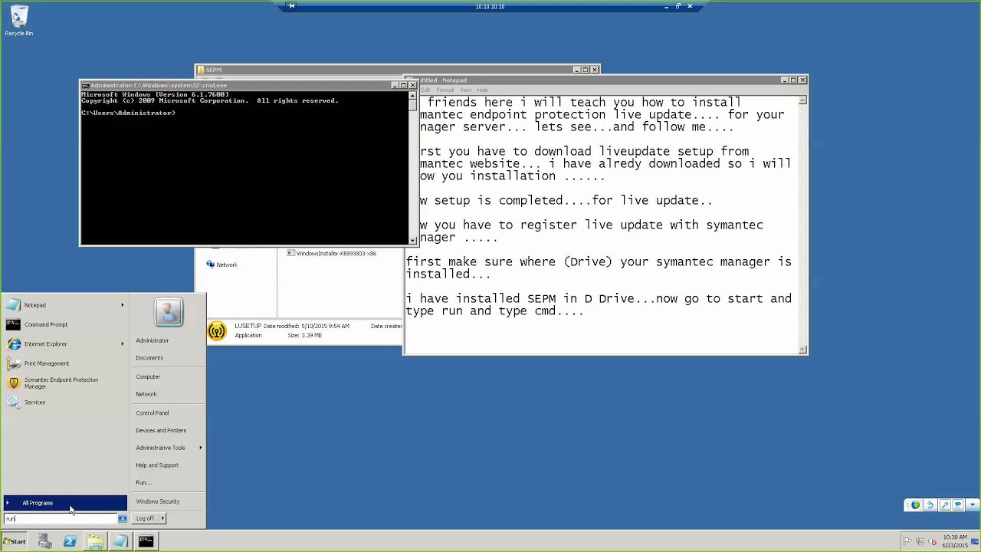The width and height of the screenshot is (981, 552).
Task: Click the SEPM folder icon in title bar
Action: [x=201, y=70]
